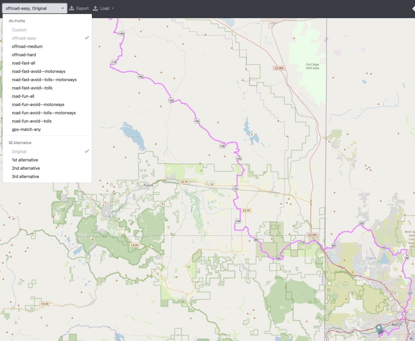
Task: Click the 70 distance marker on route
Action: [x=303, y=242]
